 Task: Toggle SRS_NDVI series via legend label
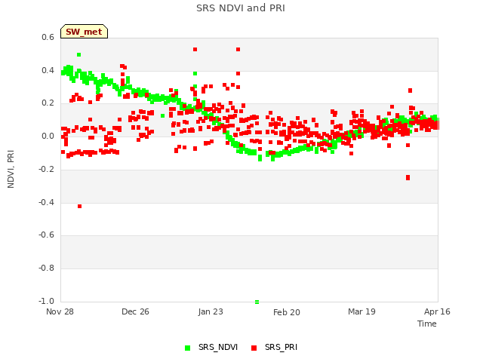click(x=218, y=347)
